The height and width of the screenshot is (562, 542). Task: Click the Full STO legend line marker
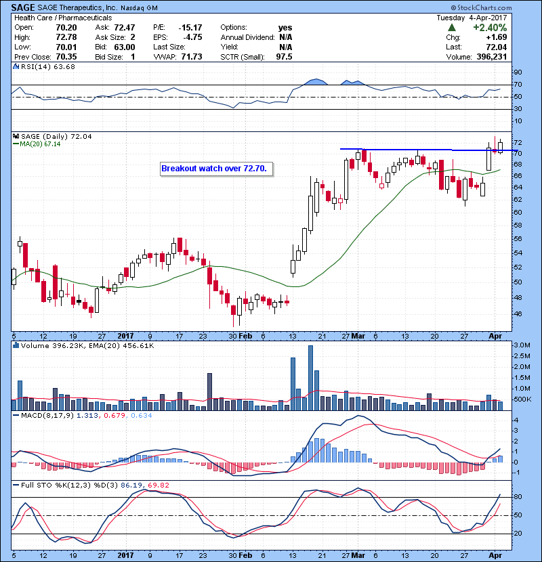pos(16,485)
